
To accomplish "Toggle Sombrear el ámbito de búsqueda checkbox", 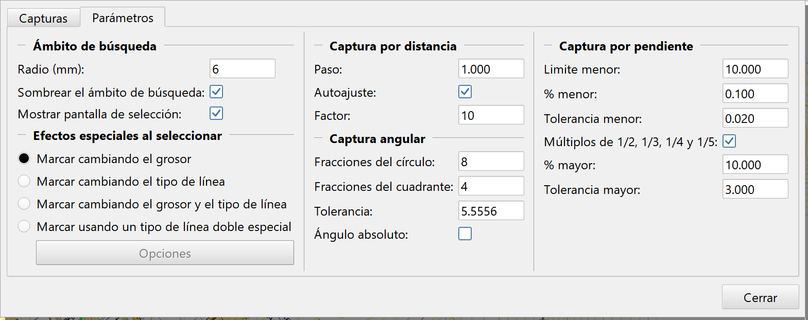I will (216, 92).
